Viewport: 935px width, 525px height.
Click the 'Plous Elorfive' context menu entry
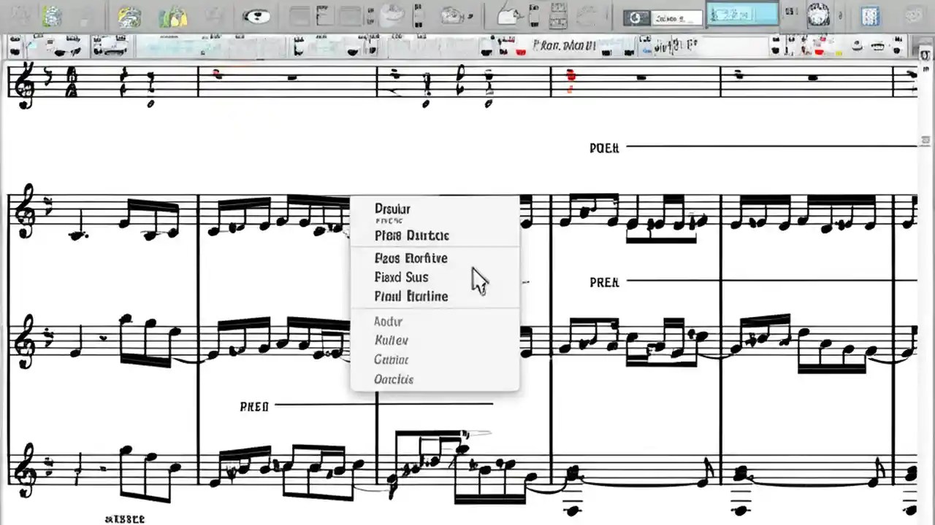click(x=411, y=258)
